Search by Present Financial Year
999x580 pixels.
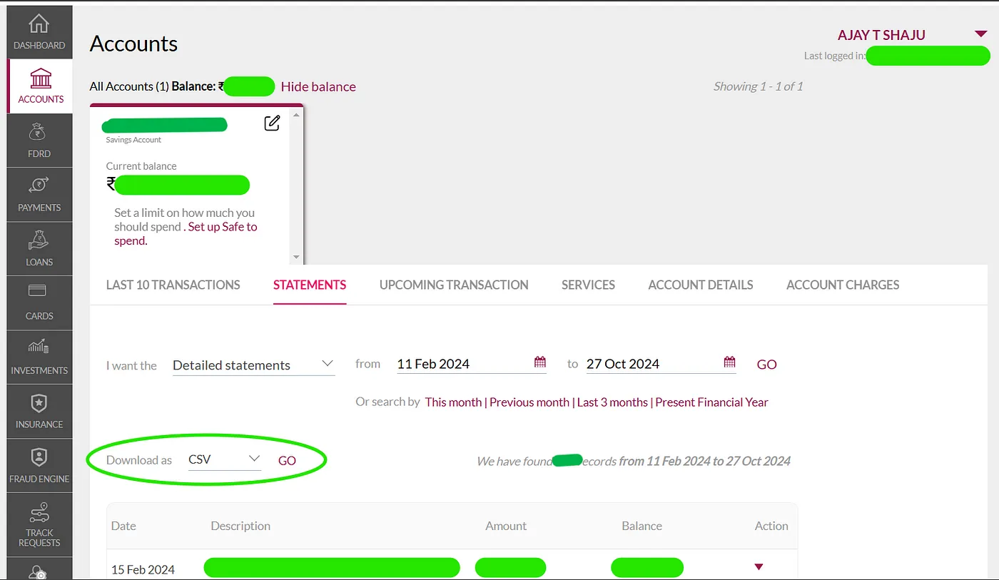point(711,402)
